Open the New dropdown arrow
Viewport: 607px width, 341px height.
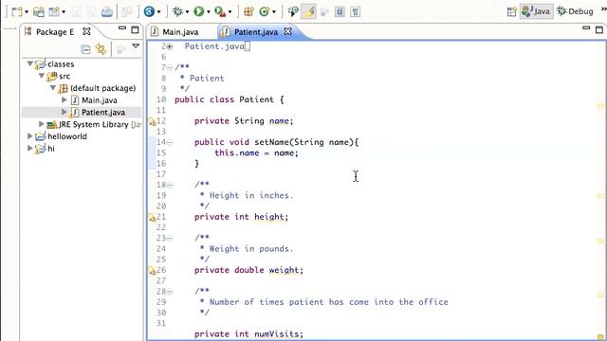(27, 12)
